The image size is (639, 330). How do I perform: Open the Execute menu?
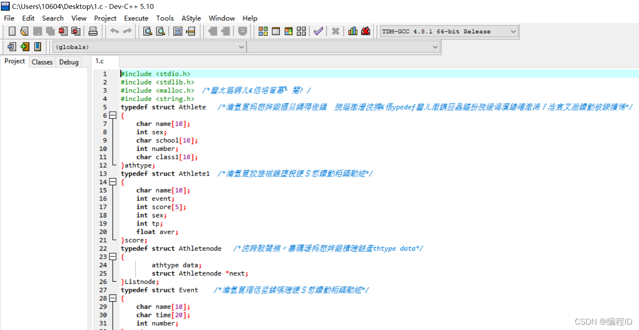click(x=136, y=18)
